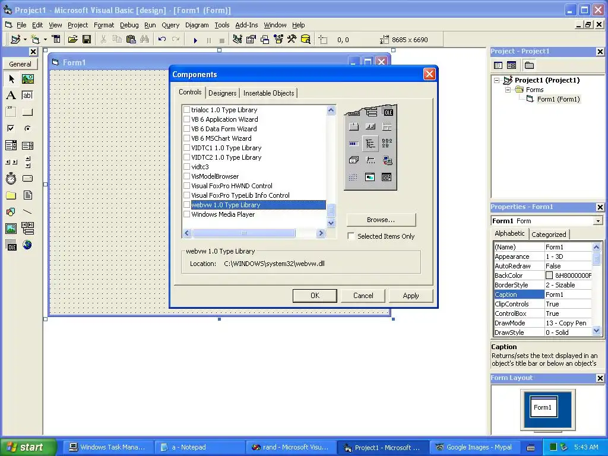Select the Image tool in toolbox

tap(11, 229)
